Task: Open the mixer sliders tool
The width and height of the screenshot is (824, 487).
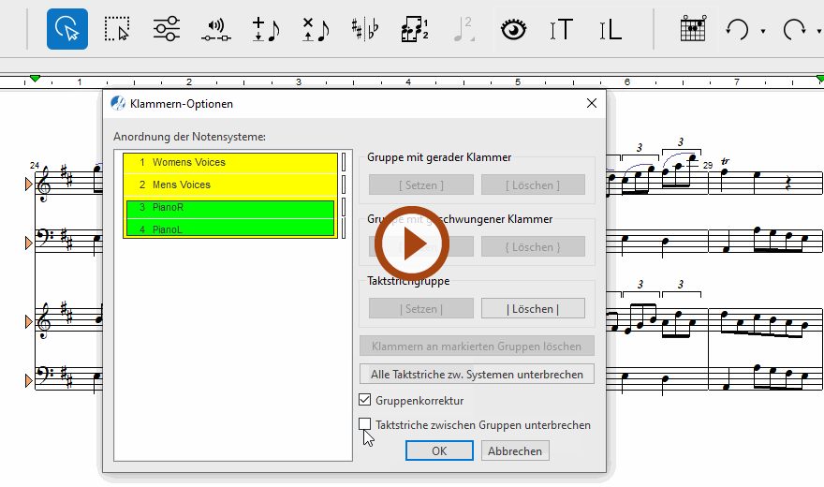Action: (x=166, y=29)
